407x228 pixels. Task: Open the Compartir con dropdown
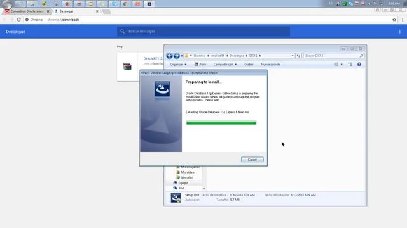[x=224, y=65]
